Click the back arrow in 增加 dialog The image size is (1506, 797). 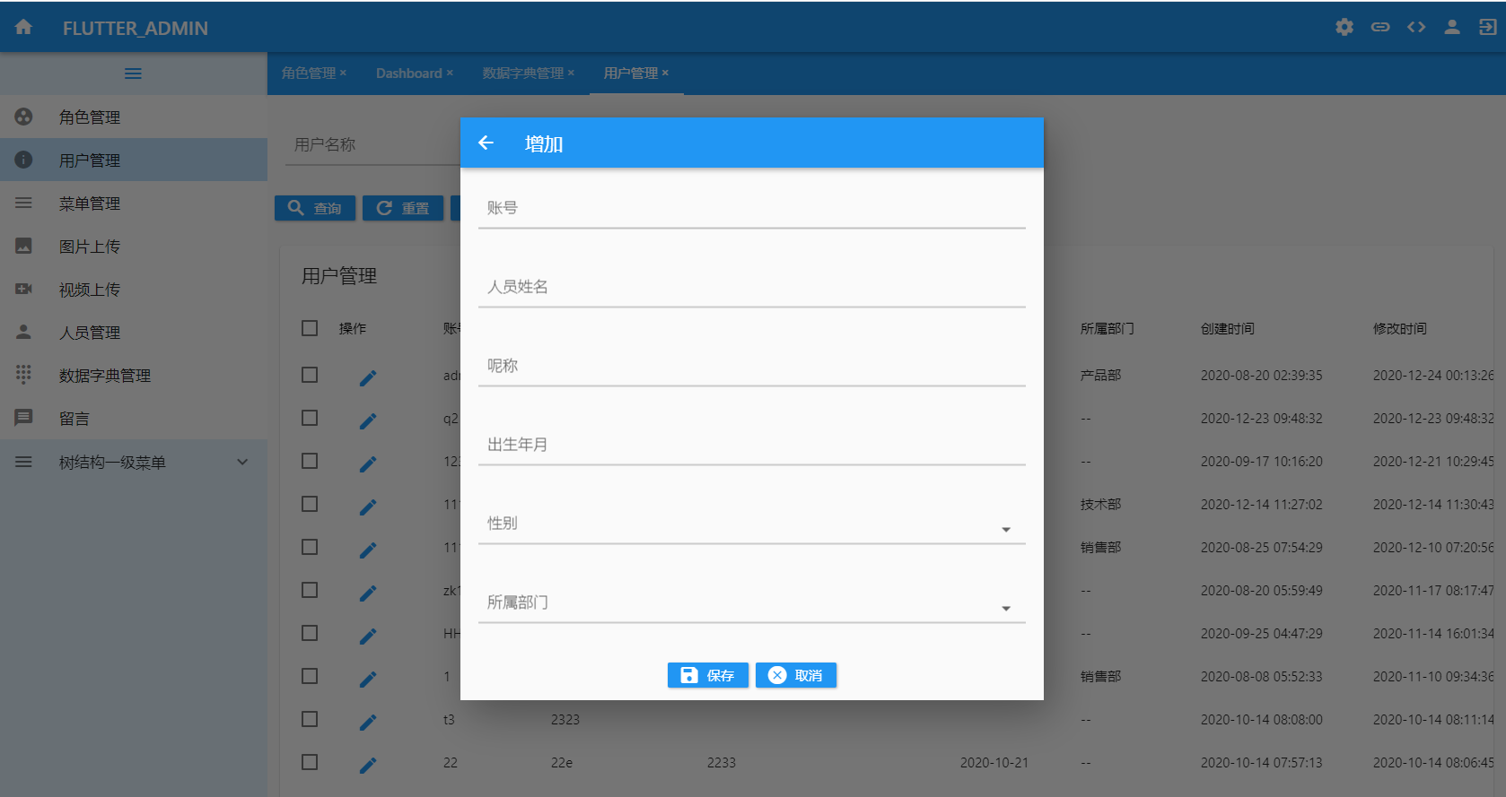[x=486, y=143]
